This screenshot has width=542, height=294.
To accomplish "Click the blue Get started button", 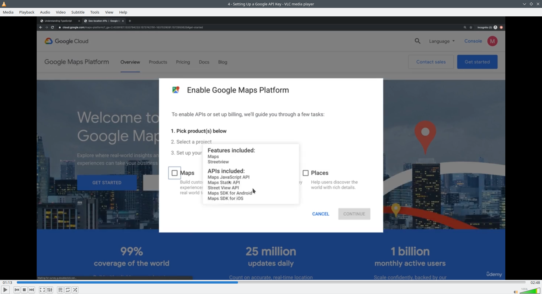I will click(x=477, y=62).
